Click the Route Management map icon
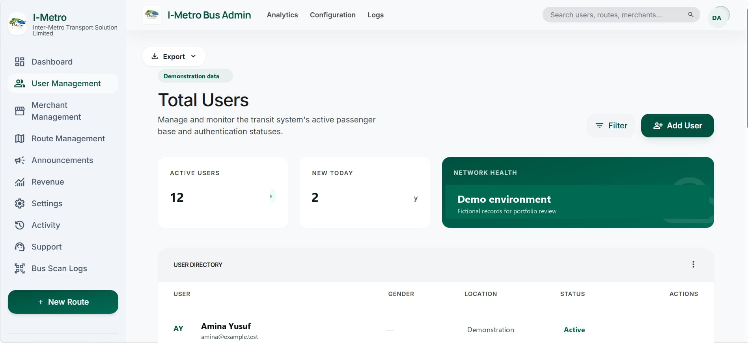The width and height of the screenshot is (748, 344). 20,139
